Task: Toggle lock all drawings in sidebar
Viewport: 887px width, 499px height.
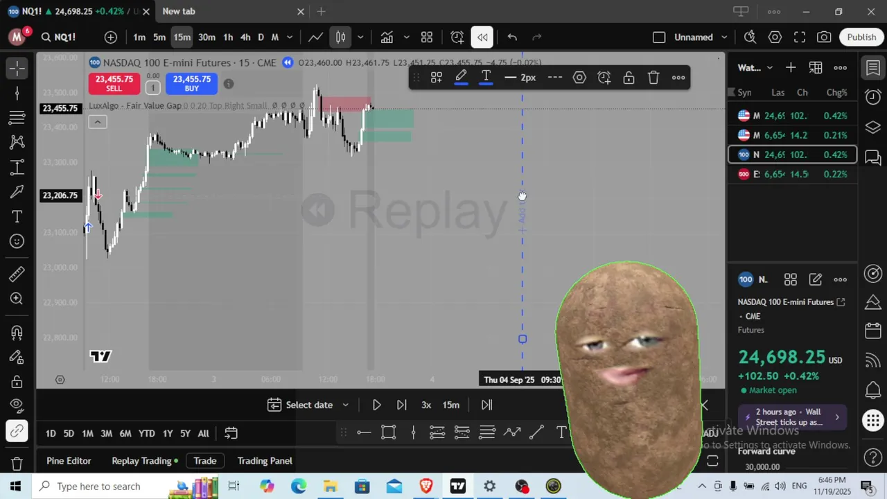Action: (17, 382)
